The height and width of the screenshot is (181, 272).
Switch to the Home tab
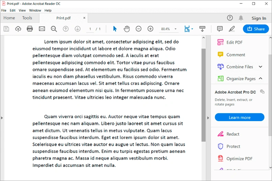point(9,18)
